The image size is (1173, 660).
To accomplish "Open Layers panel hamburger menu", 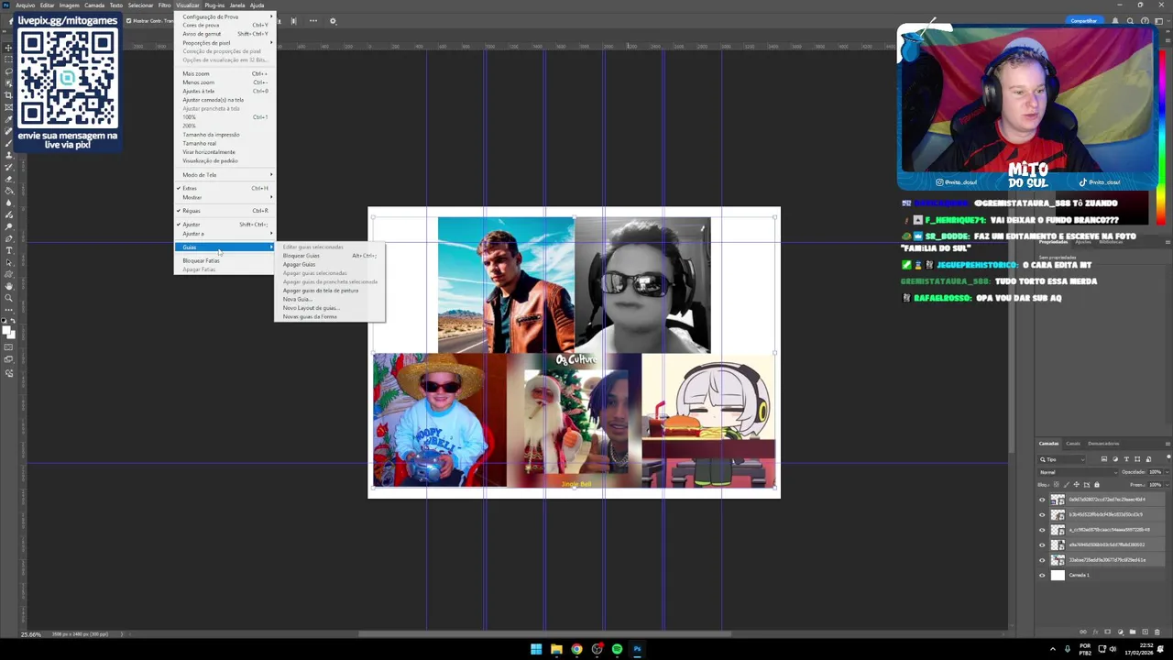I will (1168, 444).
